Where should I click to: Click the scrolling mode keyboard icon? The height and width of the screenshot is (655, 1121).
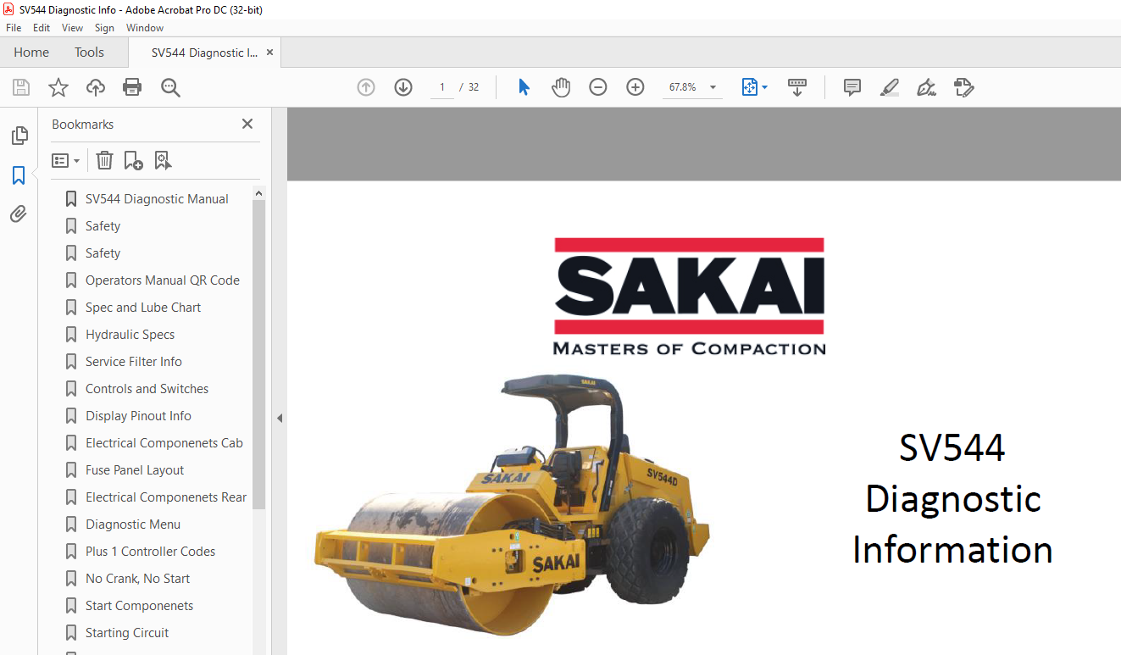click(797, 87)
